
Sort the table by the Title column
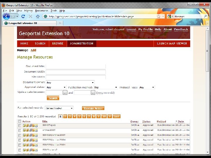(45, 121)
